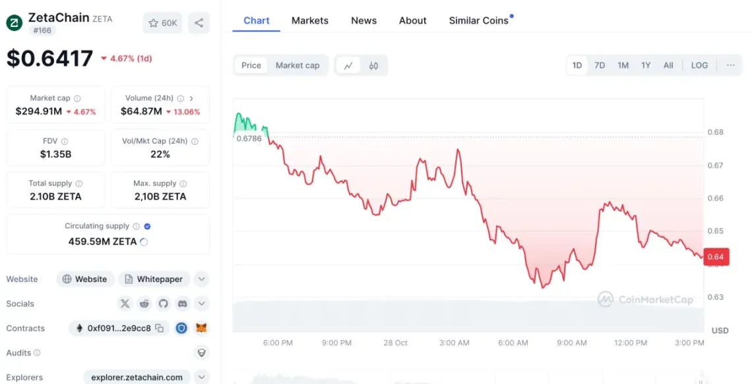Copy the contract address 0xf091...2e9cc8

159,328
